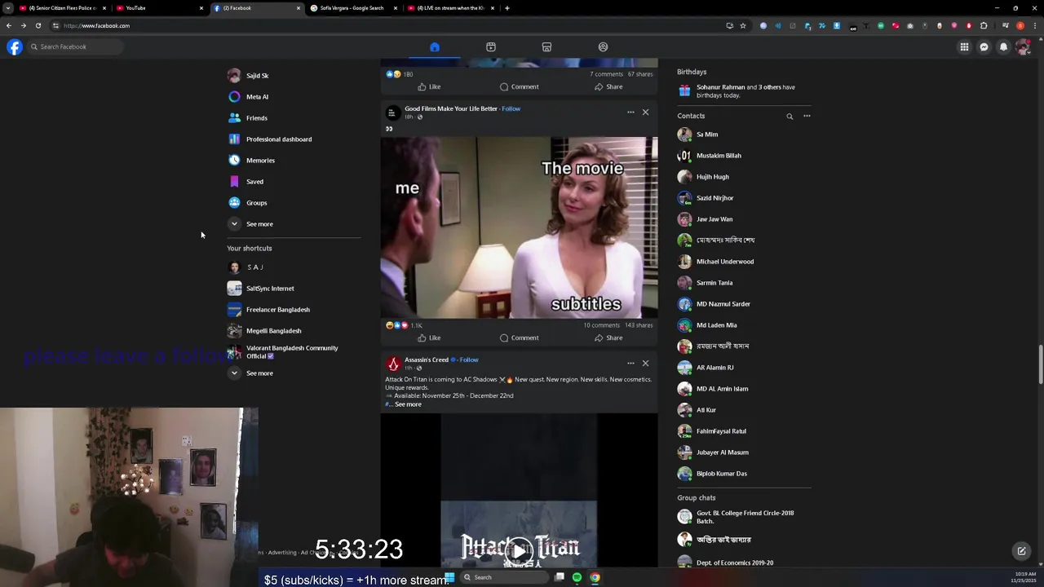Open Govt. BL College Friend Circle group chat

[744, 517]
